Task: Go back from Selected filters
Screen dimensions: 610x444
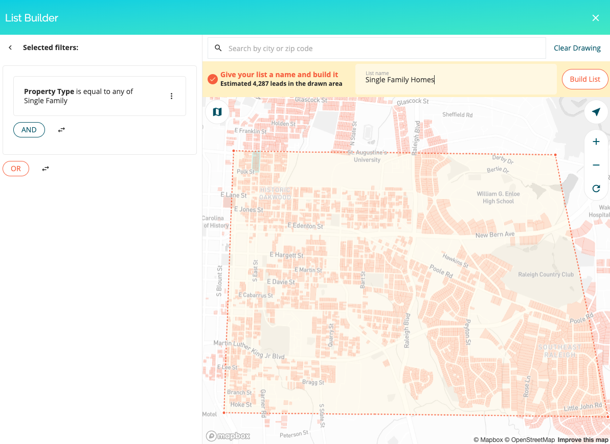Action: [11, 48]
